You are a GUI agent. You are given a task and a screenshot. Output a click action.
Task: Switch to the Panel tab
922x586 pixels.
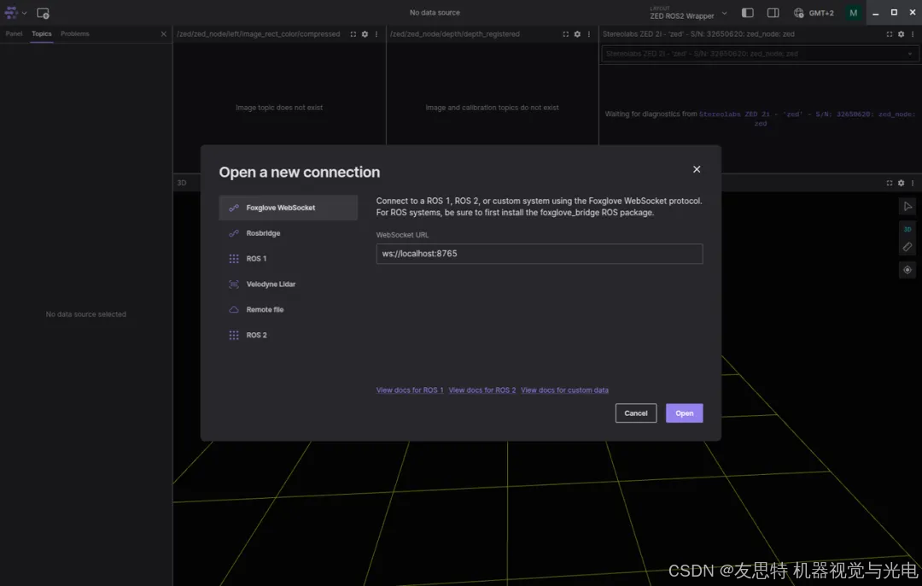click(14, 33)
